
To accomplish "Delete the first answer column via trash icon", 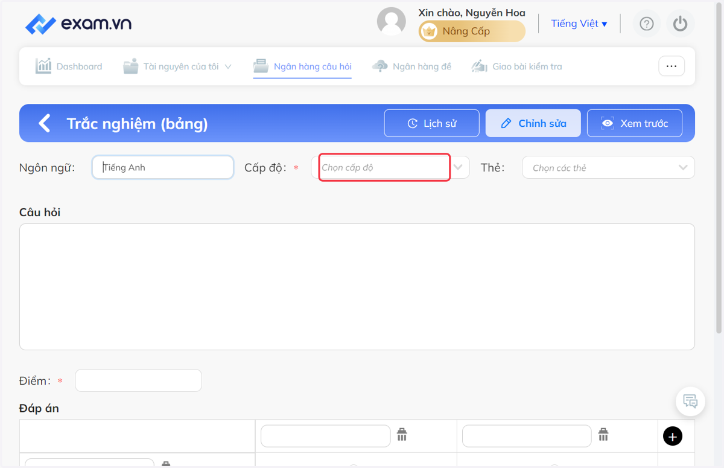I will pyautogui.click(x=402, y=435).
